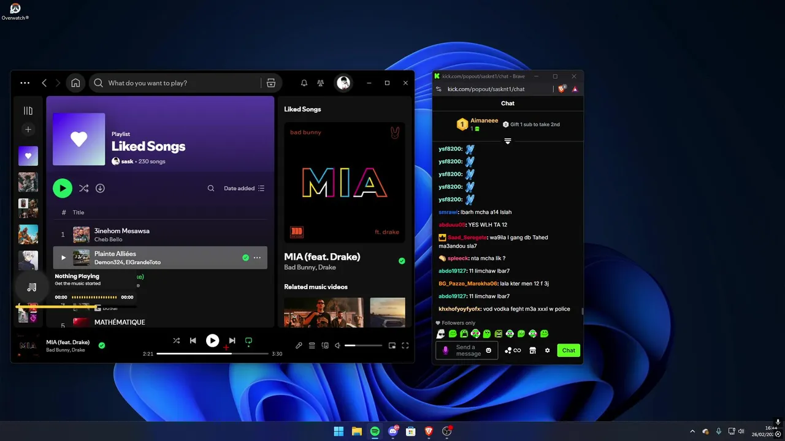Viewport: 785px width, 441px height.
Task: Play the Plainte Alliées track row
Action: (x=63, y=258)
